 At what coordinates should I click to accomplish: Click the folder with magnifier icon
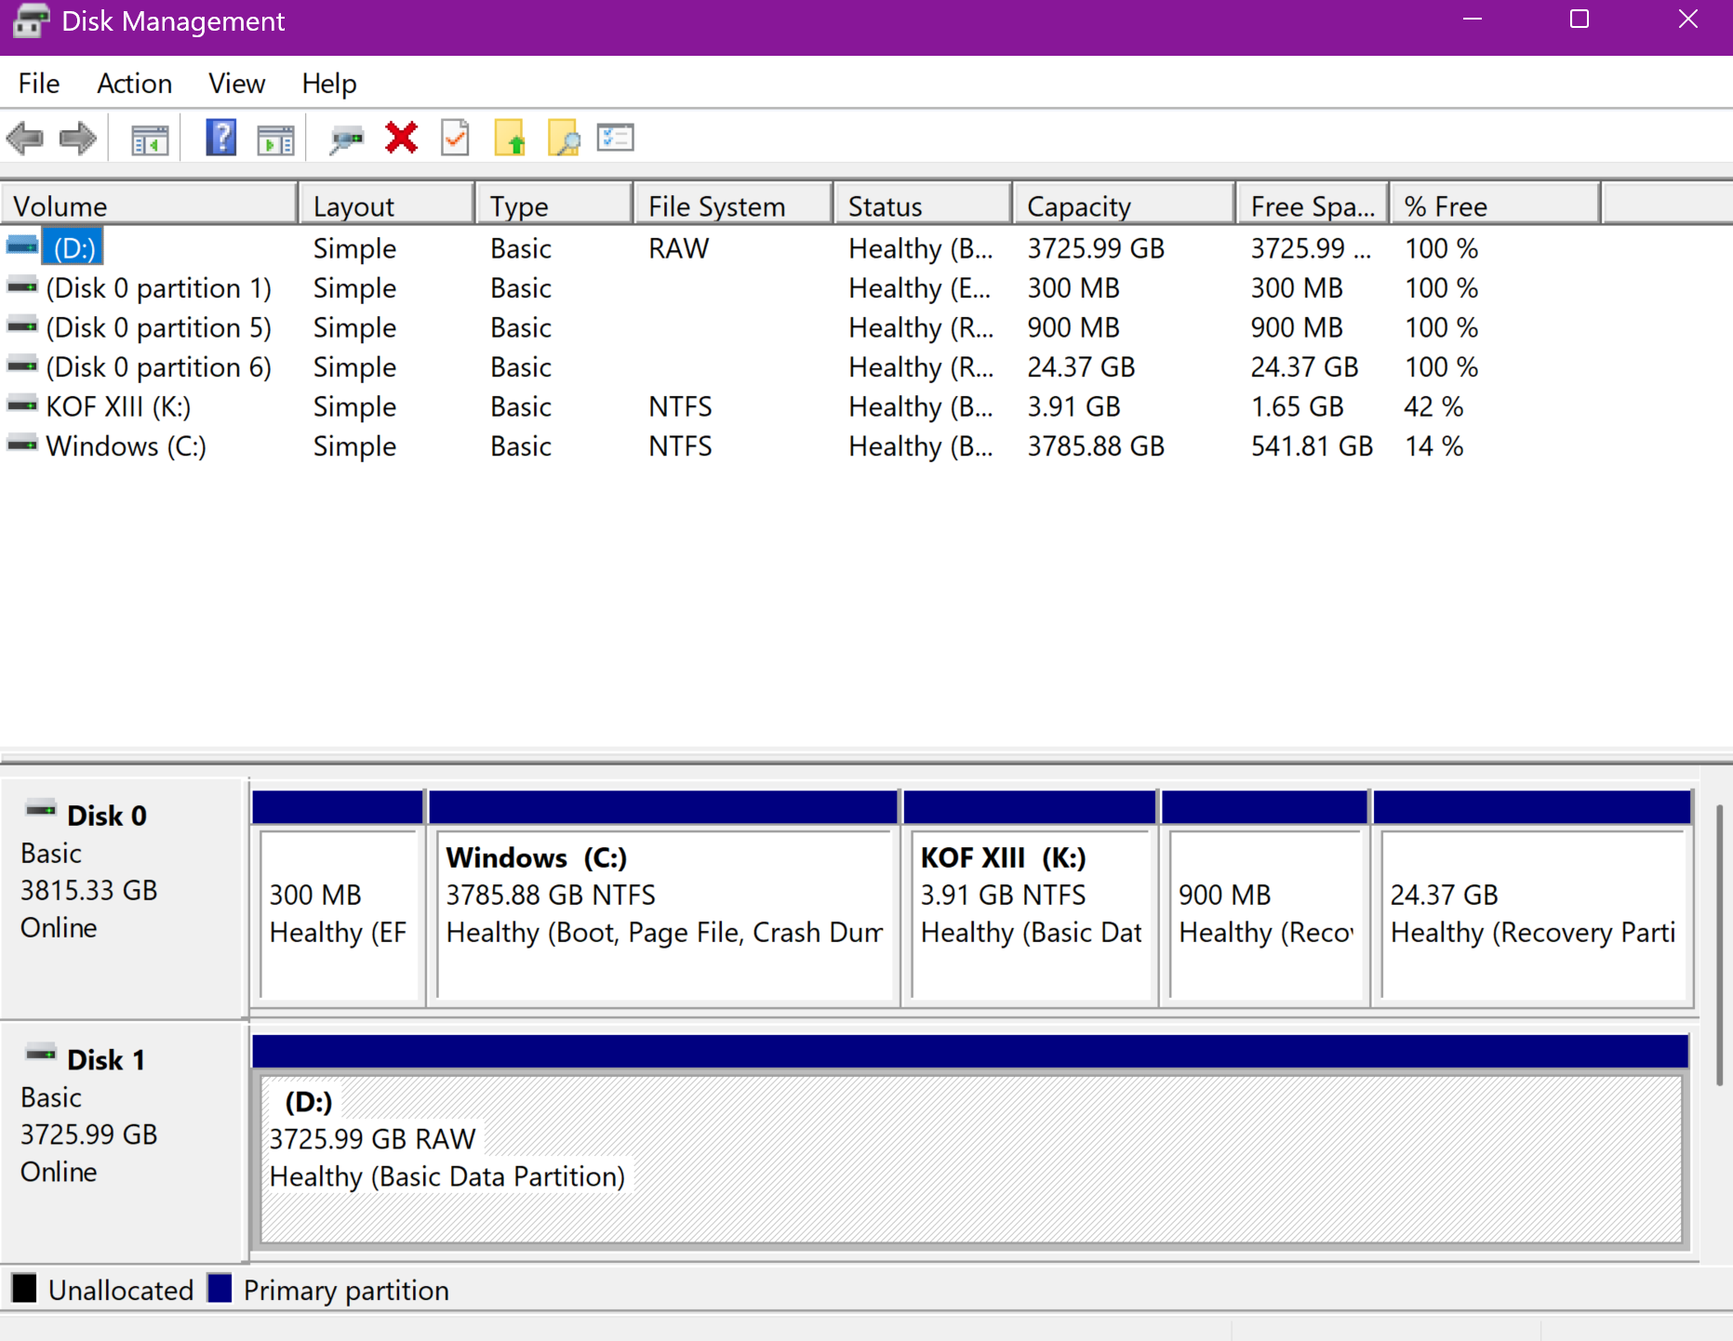564,139
